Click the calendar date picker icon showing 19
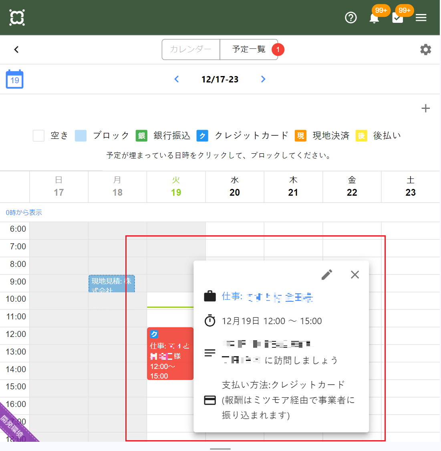This screenshot has height=451, width=441. (14, 79)
